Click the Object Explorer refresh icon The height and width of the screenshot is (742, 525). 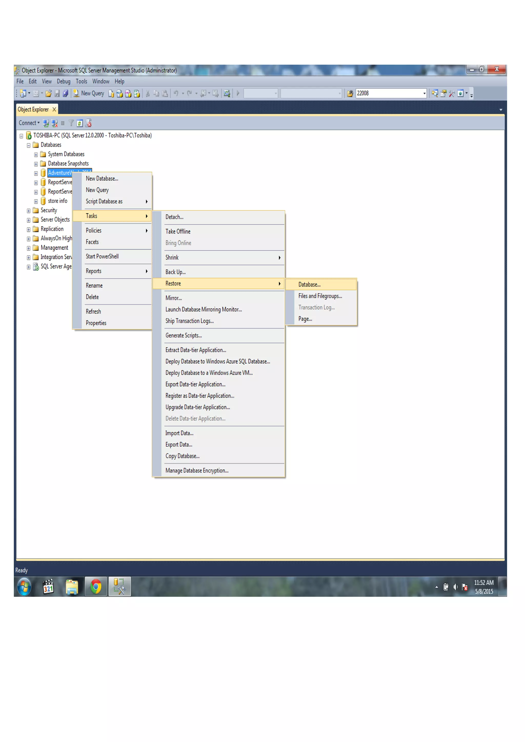79,123
